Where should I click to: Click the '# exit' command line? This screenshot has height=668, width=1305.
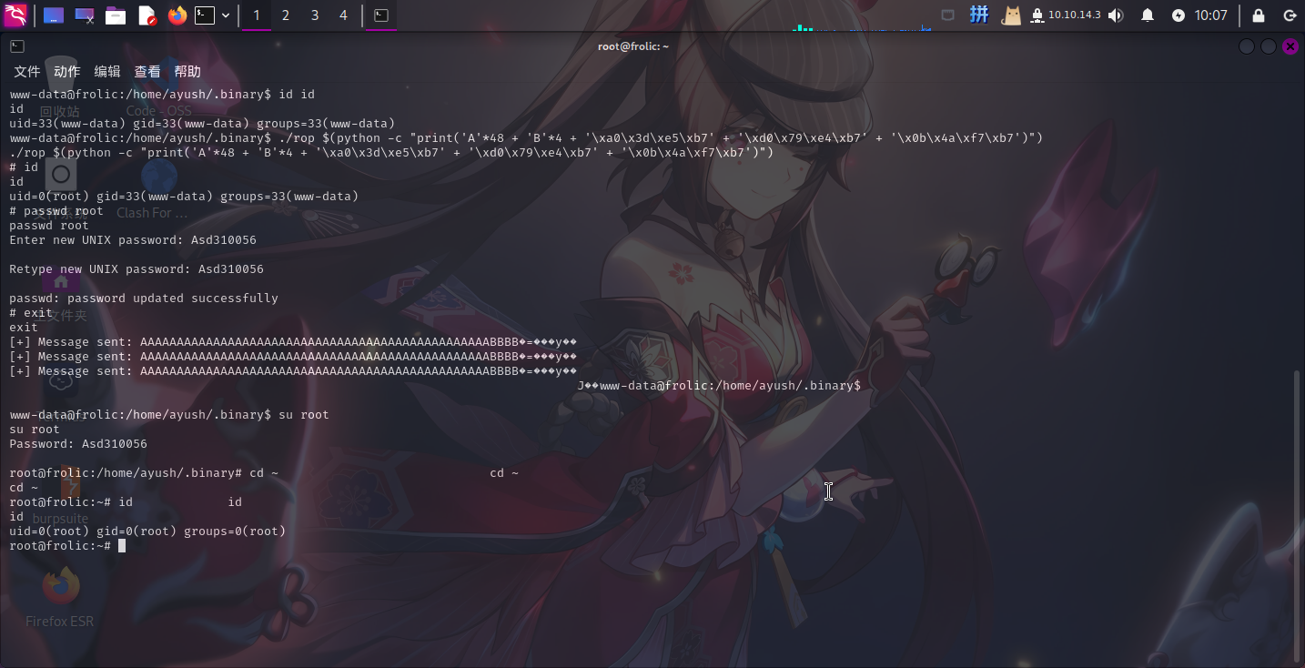(31, 313)
